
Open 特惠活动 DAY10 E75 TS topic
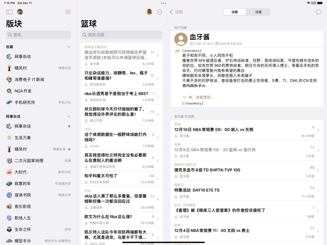tap(247, 190)
